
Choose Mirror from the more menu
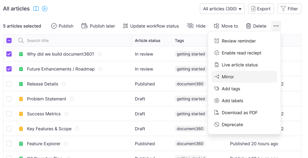click(244, 77)
